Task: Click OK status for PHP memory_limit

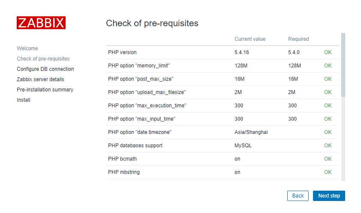Action: [328, 66]
